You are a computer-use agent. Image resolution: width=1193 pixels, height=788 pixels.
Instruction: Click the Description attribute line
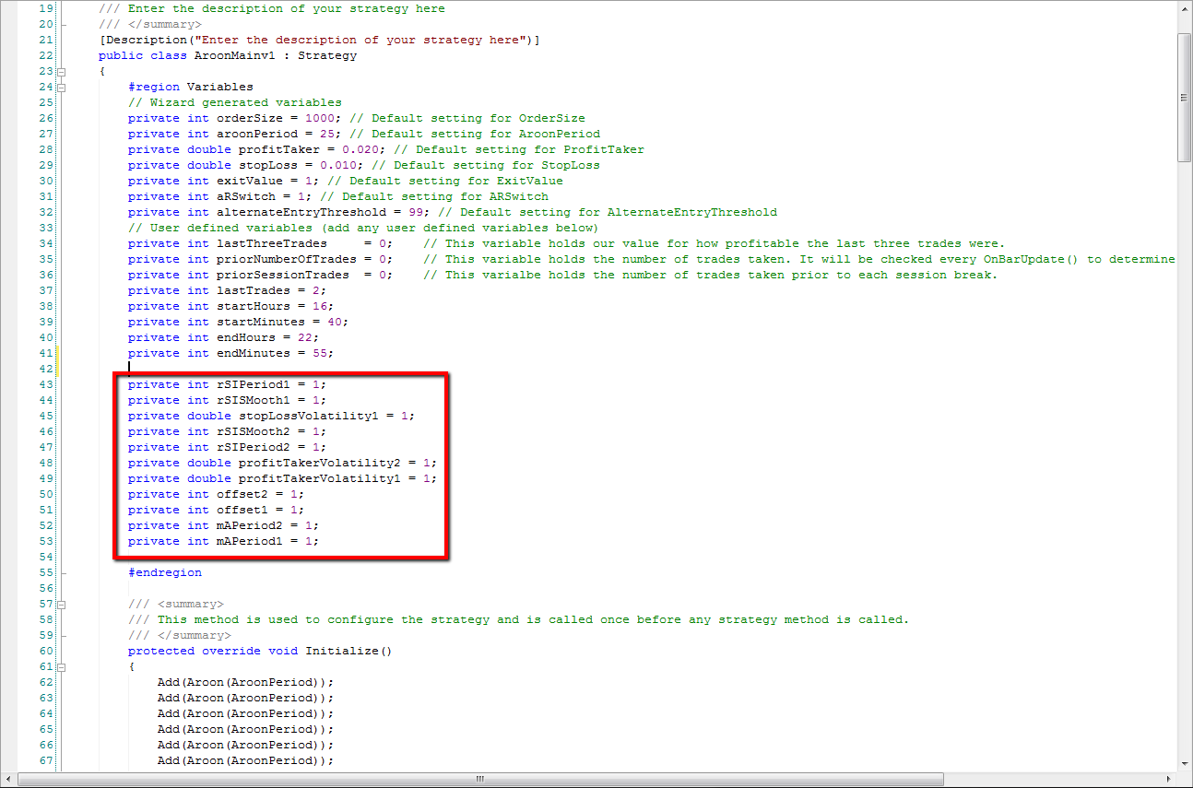point(319,40)
